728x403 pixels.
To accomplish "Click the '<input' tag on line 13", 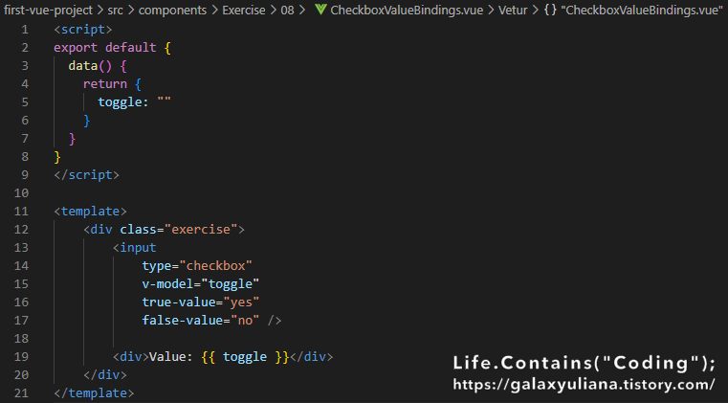I will point(134,247).
